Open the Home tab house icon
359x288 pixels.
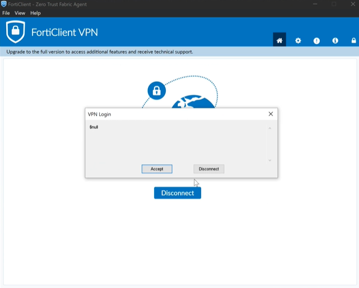tap(279, 41)
